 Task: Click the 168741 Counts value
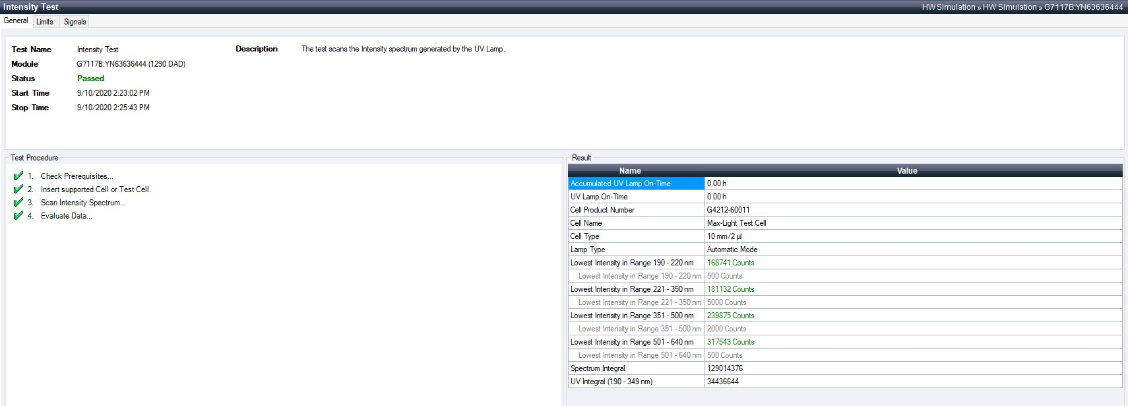click(730, 263)
